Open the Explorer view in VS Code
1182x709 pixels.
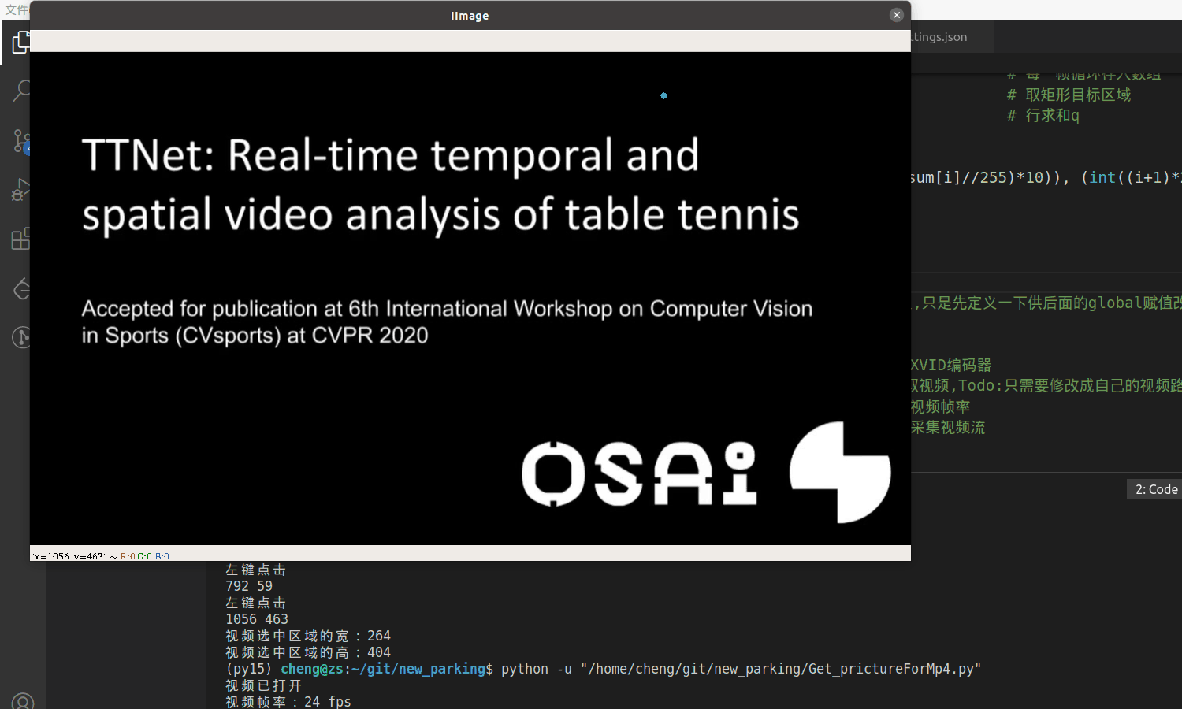20,43
